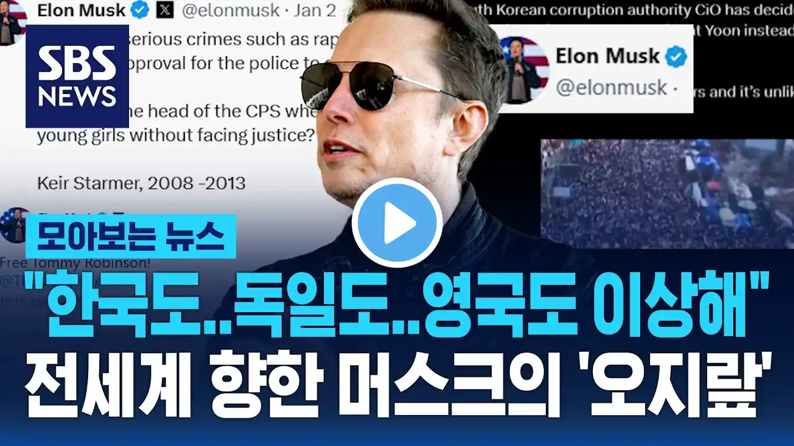Click the SBS NEWS logo

[77, 76]
